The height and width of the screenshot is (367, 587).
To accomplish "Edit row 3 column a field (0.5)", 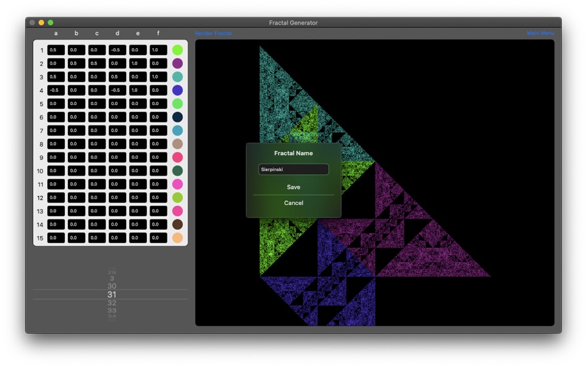I will 56,77.
